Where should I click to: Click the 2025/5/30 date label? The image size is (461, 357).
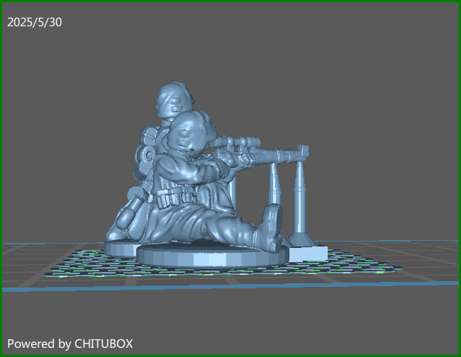point(35,23)
